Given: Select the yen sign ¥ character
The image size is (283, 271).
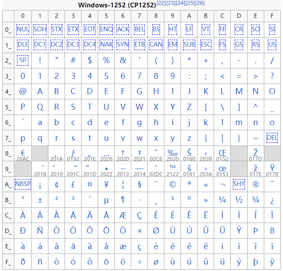Looking at the screenshot, I should [106, 184].
